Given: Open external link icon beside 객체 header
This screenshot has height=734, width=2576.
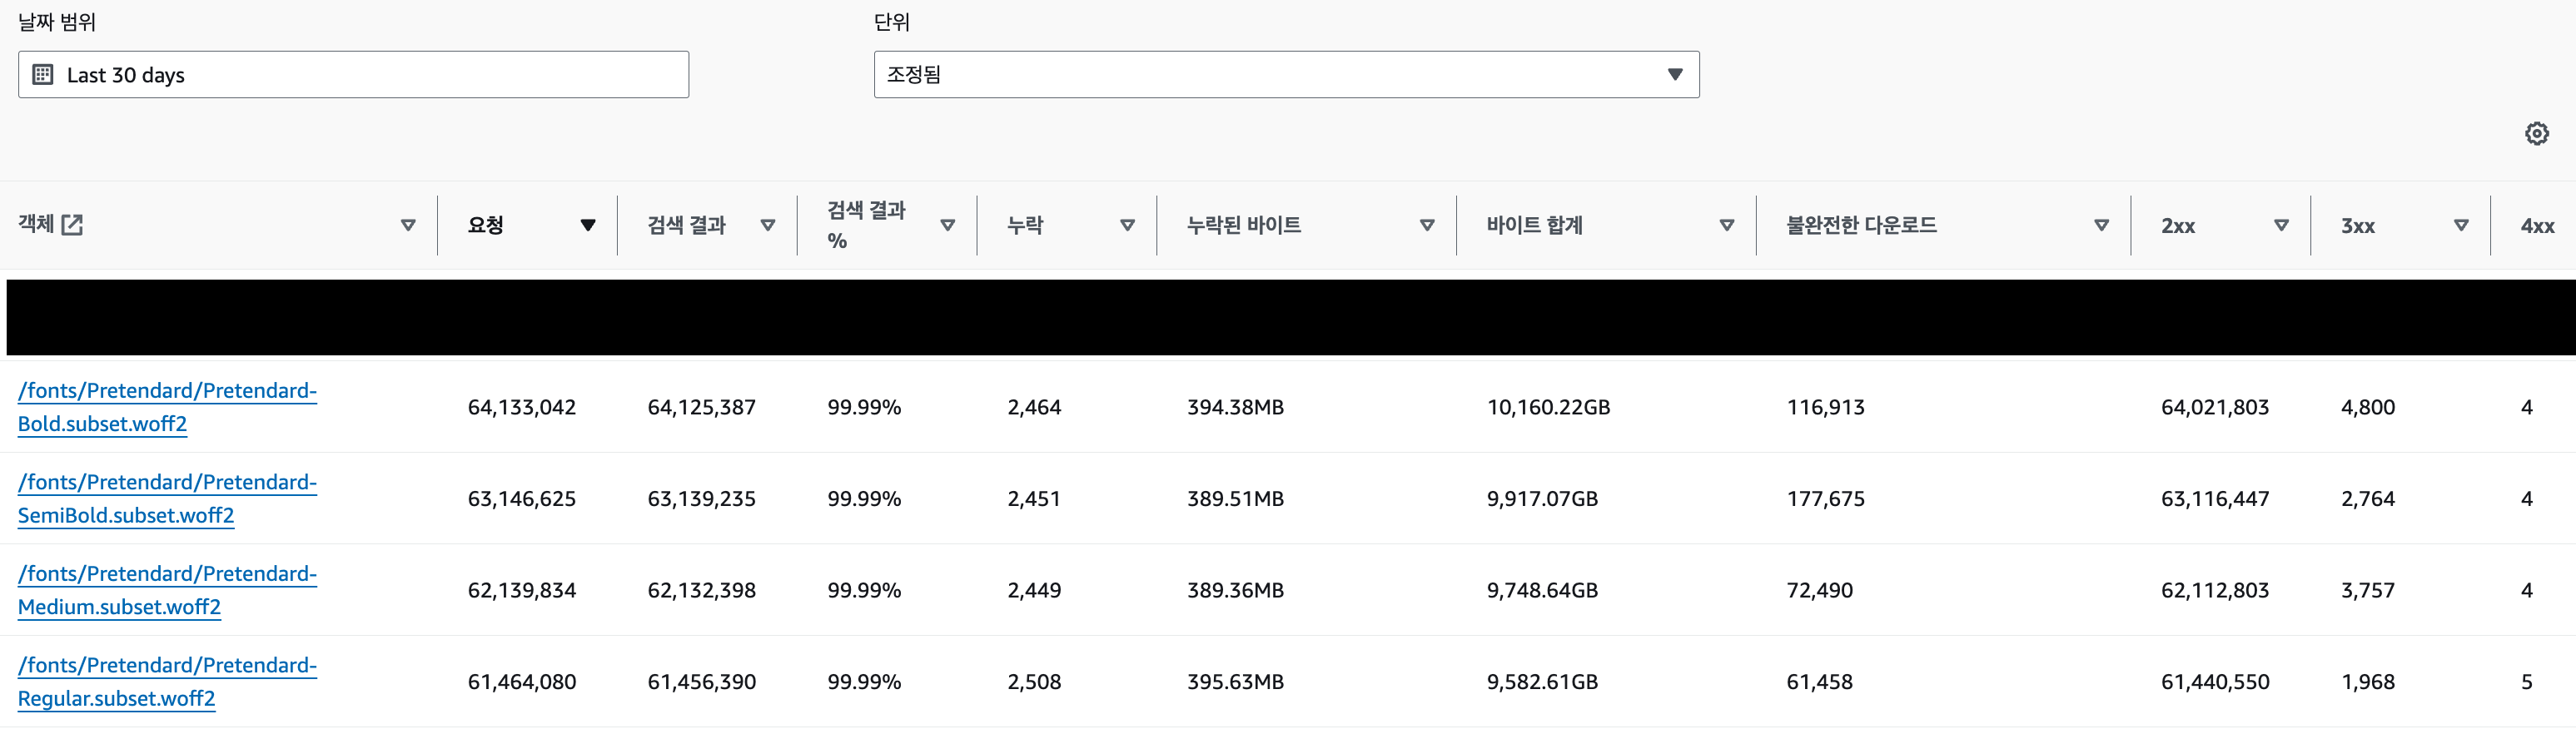Looking at the screenshot, I should pos(72,224).
